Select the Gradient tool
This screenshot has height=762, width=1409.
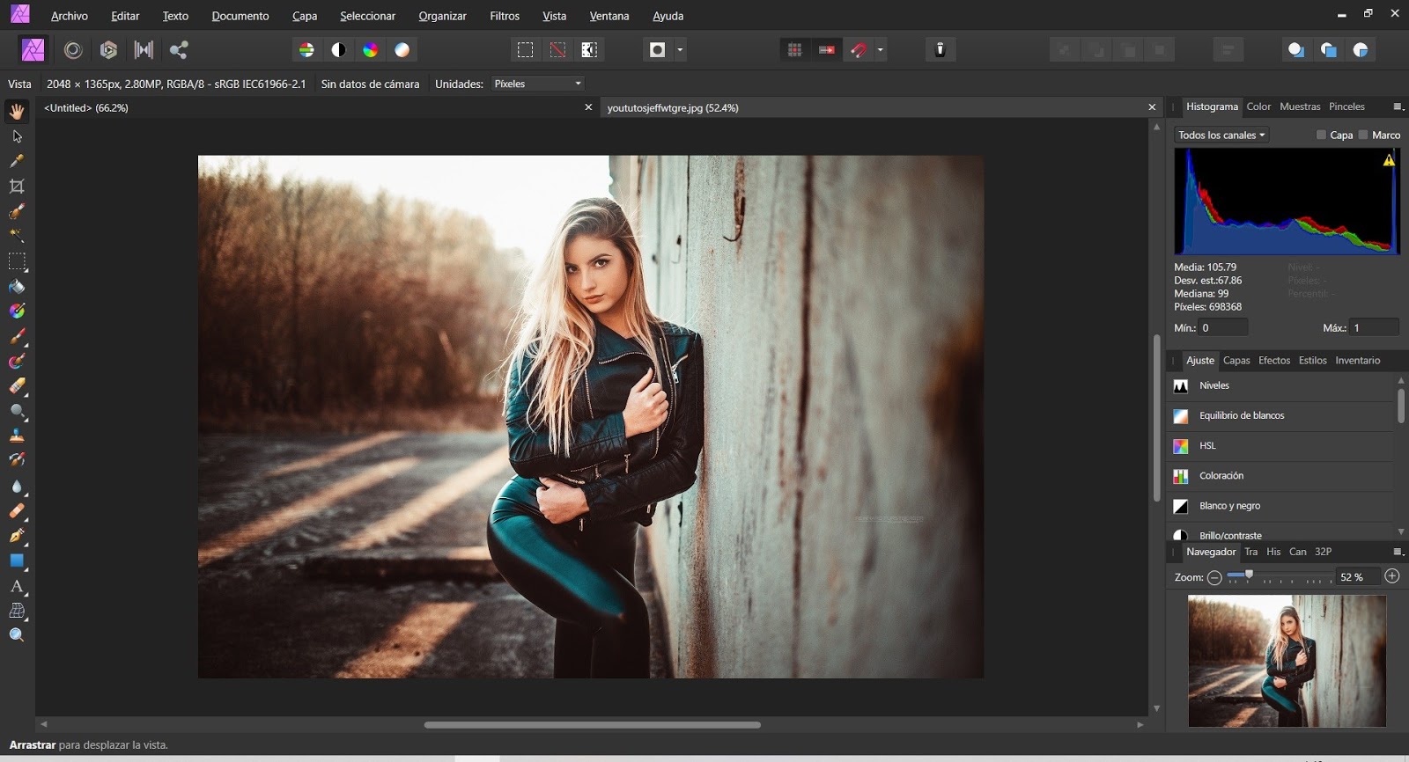[x=17, y=311]
